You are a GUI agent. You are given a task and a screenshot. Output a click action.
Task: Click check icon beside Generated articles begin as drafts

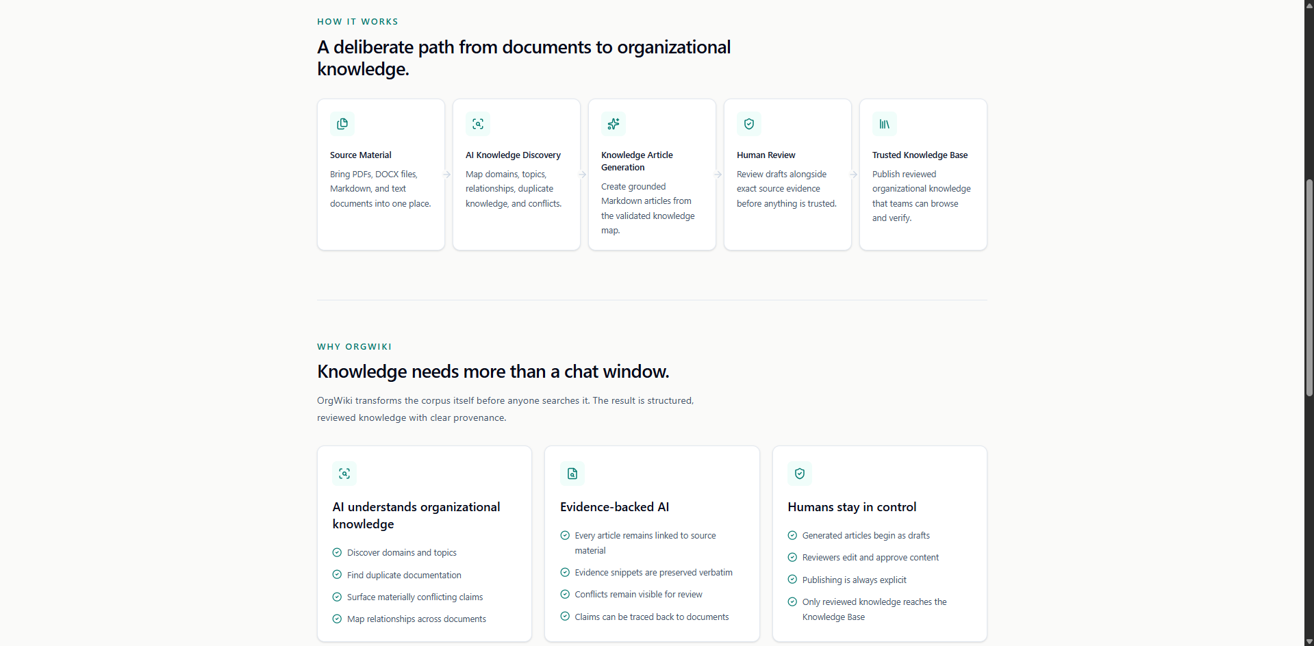pos(792,535)
